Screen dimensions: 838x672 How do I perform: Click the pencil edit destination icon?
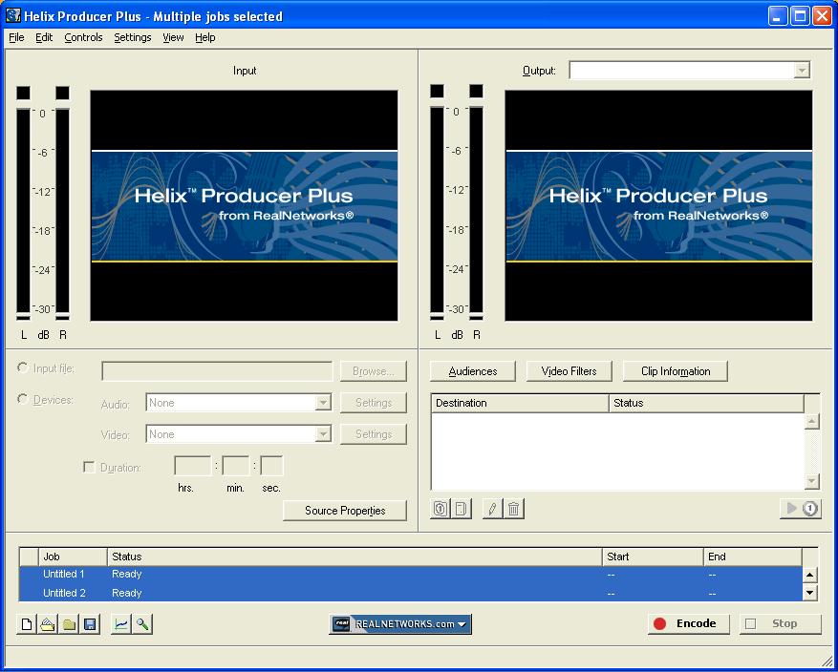pos(492,509)
